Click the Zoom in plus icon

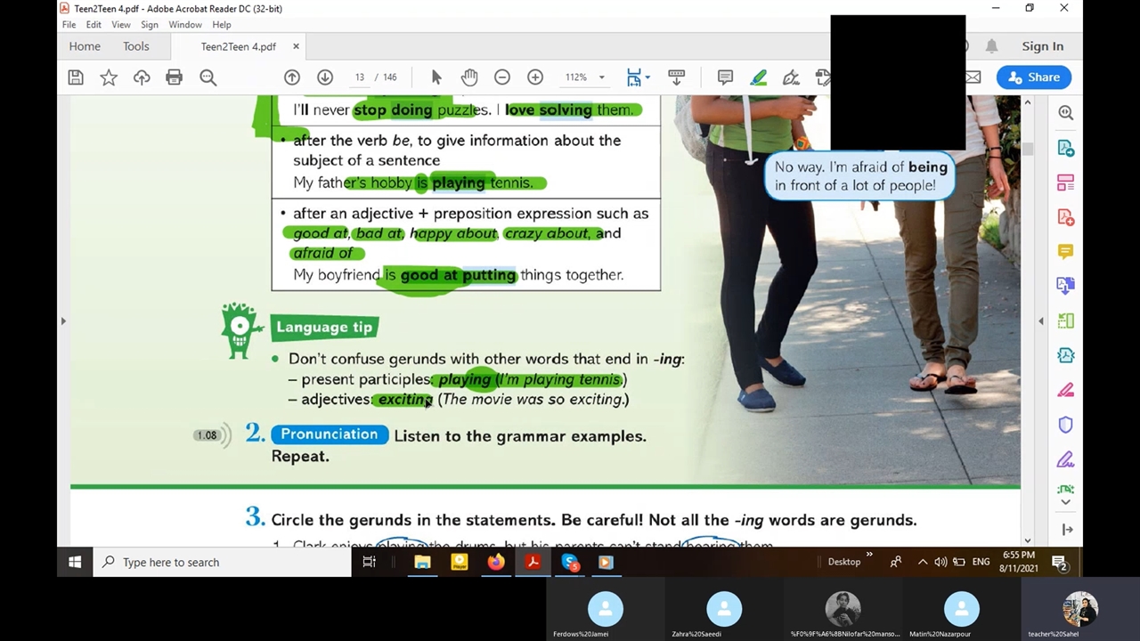[535, 77]
